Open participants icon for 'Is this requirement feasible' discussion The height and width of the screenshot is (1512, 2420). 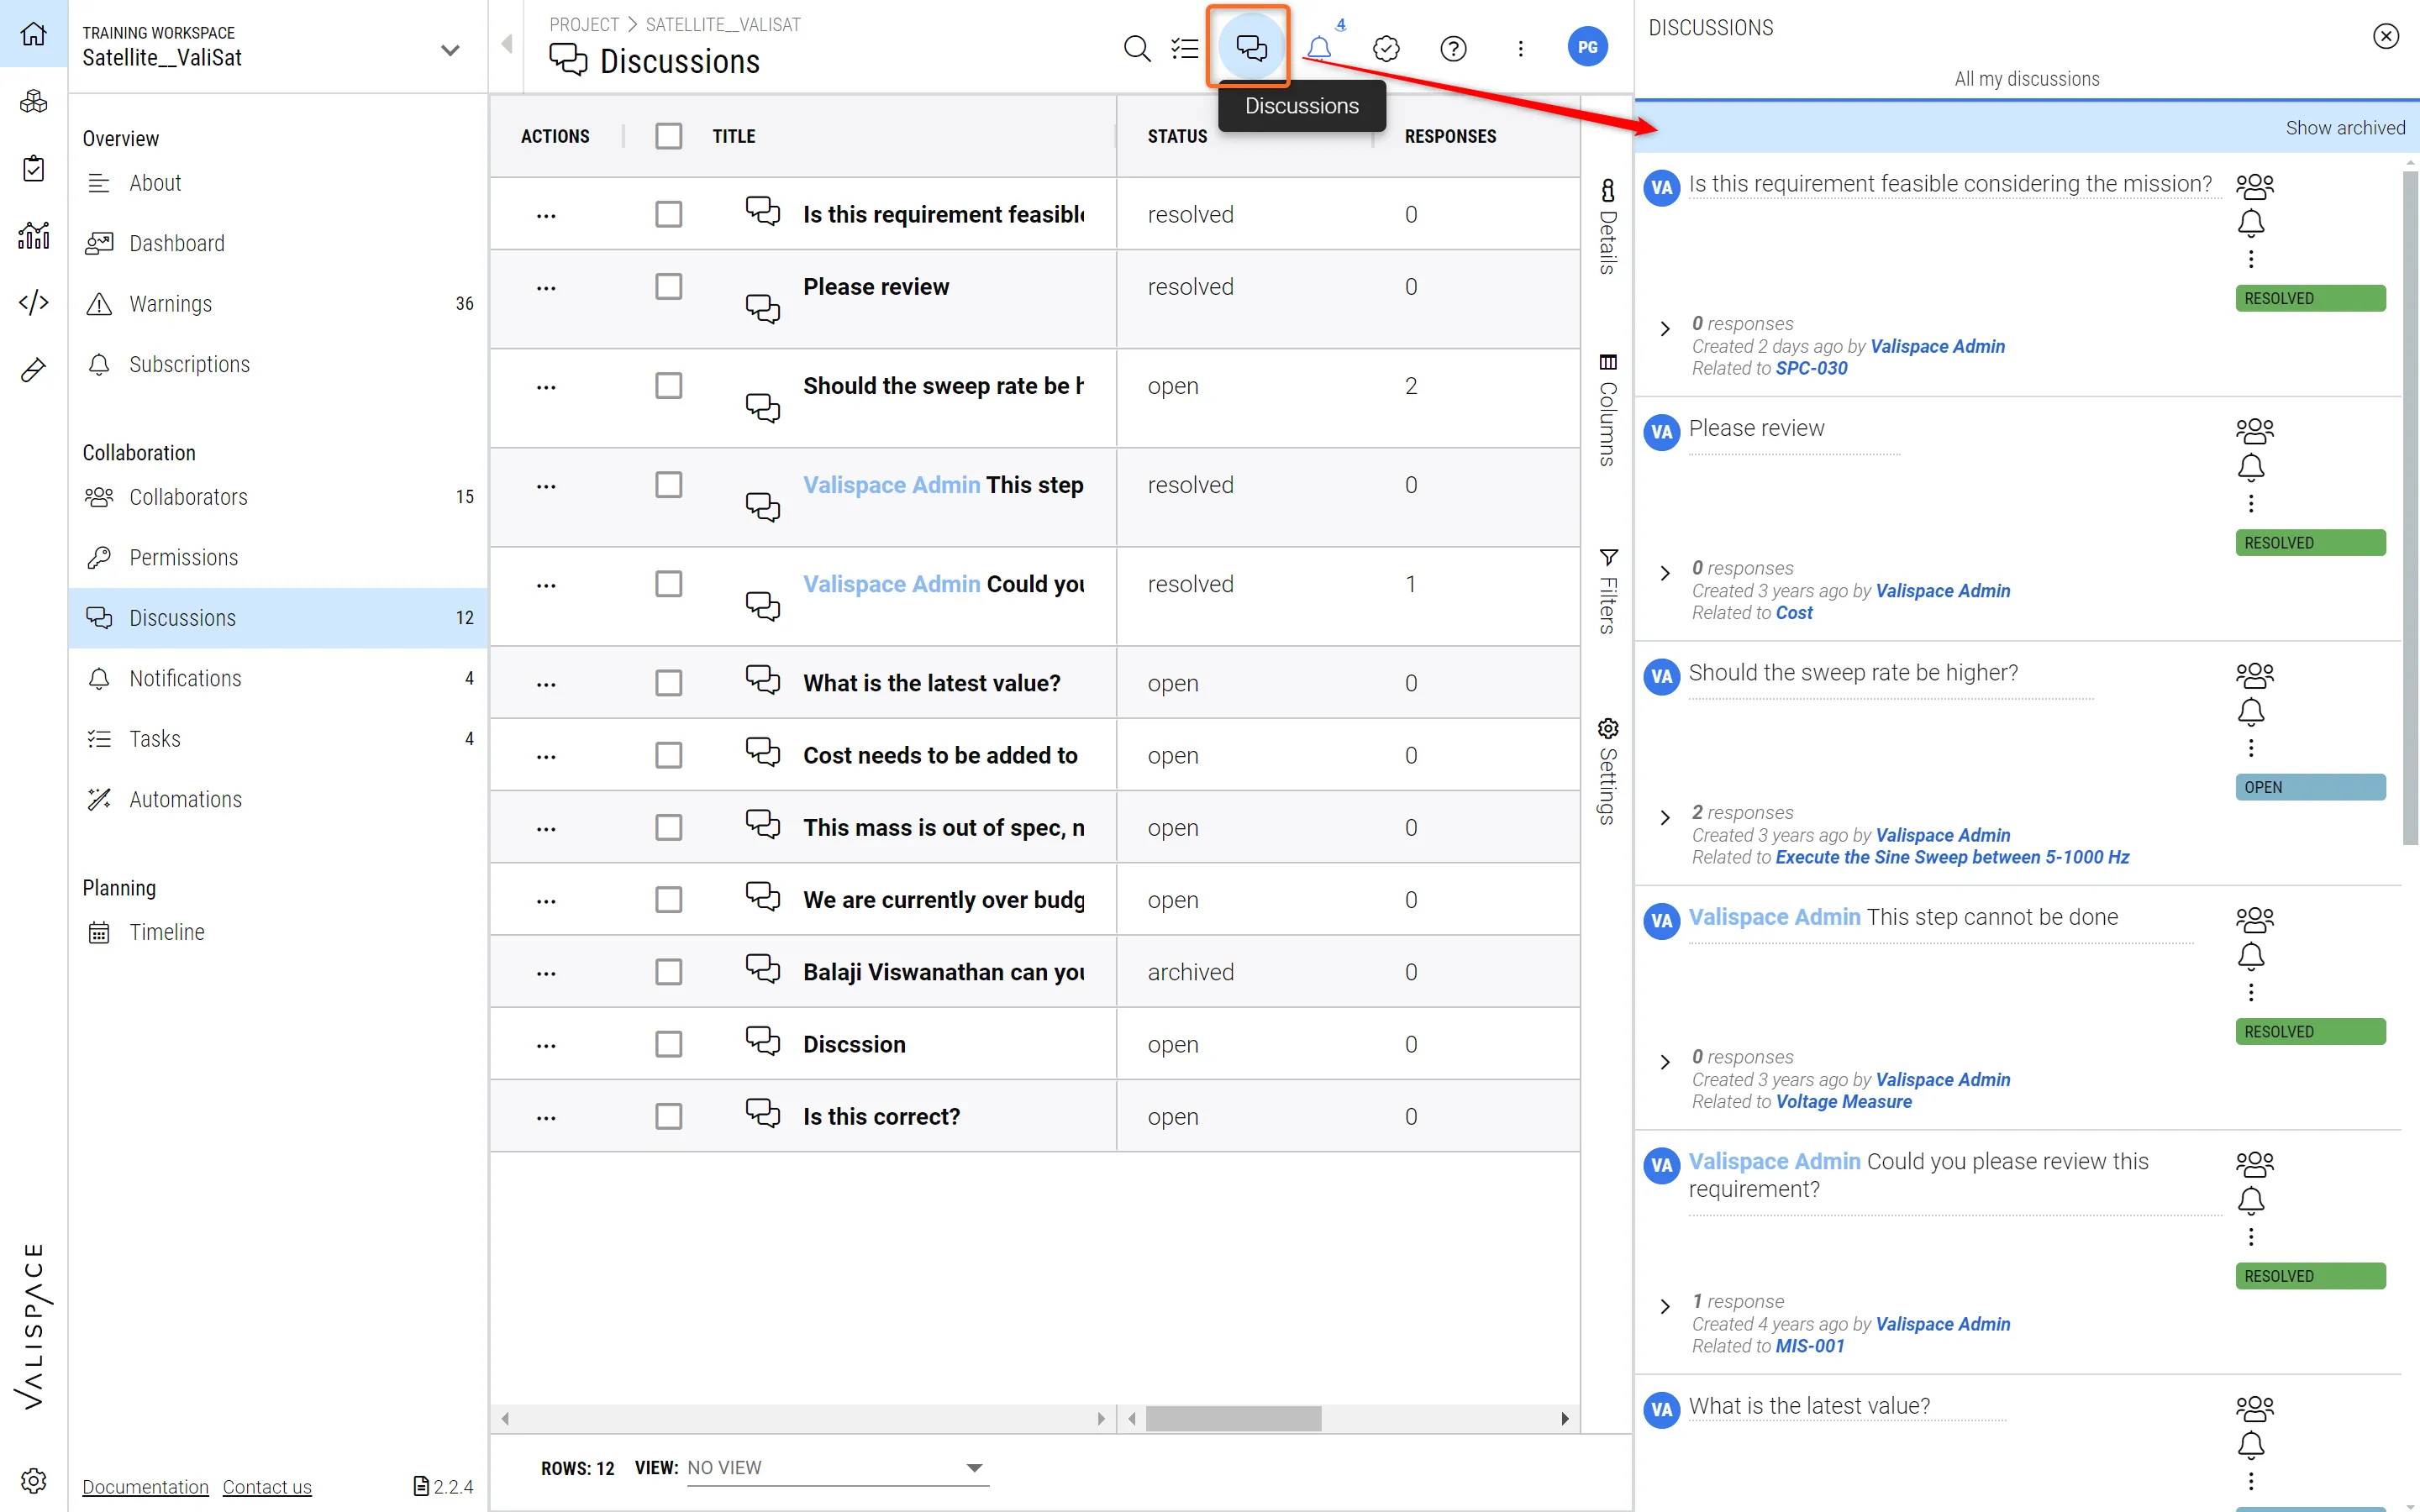click(2254, 186)
